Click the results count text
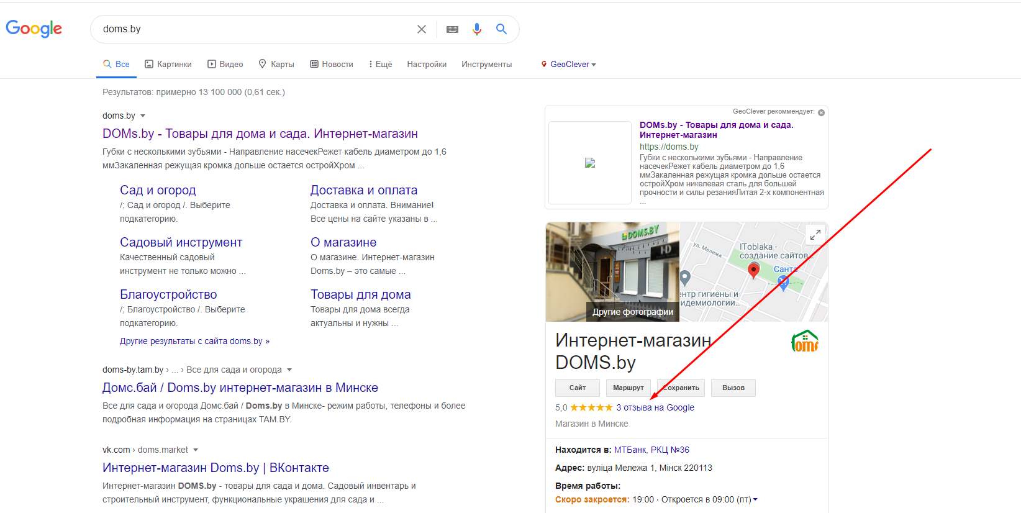The width and height of the screenshot is (1021, 513). 194,92
